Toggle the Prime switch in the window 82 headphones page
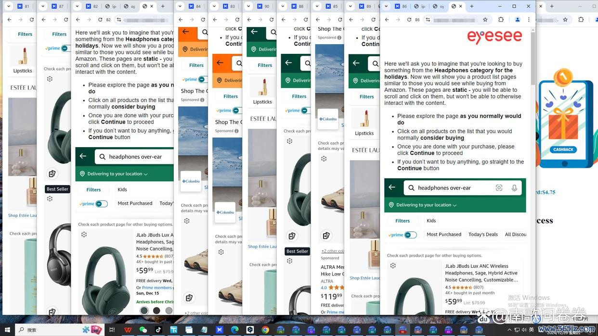Screen dimensions: 598x336 tap(101, 204)
